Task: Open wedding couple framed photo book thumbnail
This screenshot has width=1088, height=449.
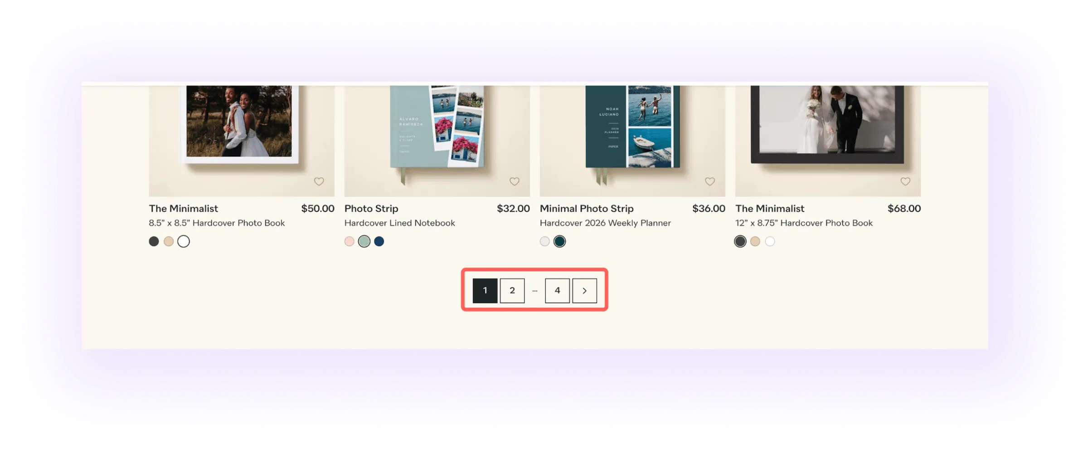Action: [828, 141]
